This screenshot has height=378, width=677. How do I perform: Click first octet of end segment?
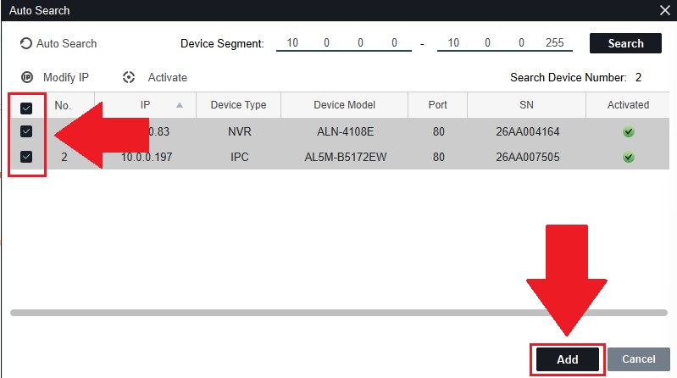click(453, 42)
